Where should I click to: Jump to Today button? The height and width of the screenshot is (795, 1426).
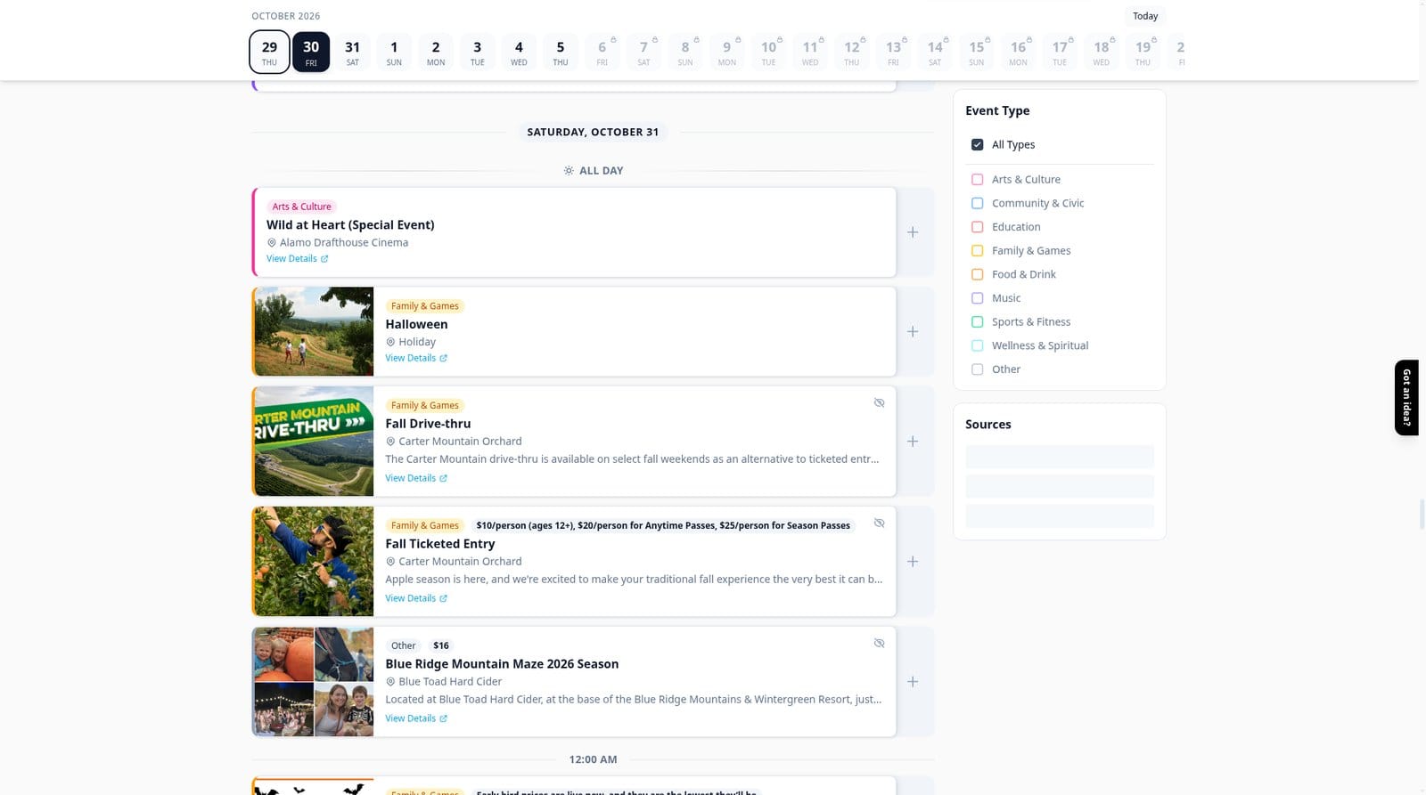click(1145, 16)
